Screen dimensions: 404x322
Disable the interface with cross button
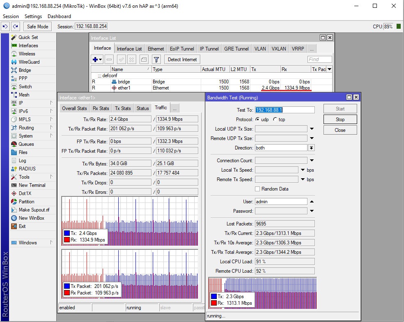point(132,60)
